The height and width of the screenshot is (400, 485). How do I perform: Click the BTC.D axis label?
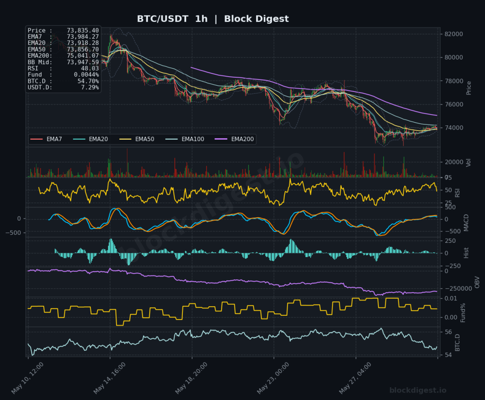(x=458, y=343)
